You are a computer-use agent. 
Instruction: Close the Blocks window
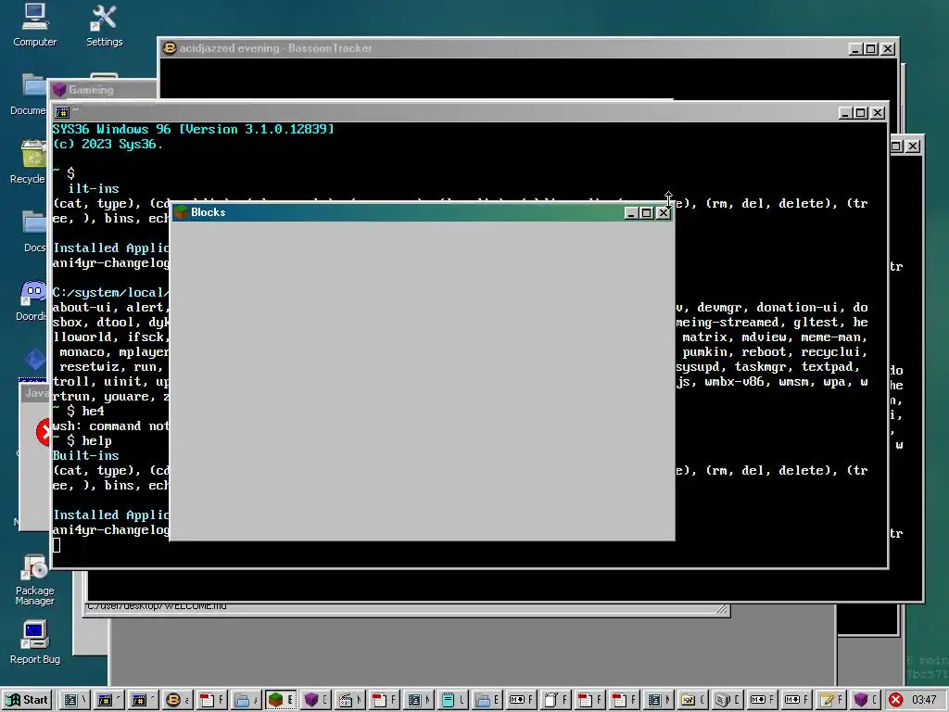[x=664, y=212]
